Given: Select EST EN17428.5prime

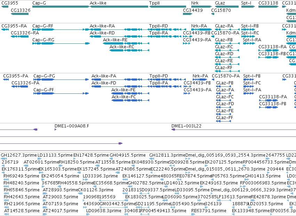Looking at the screenshot, I should (x=91, y=155).
